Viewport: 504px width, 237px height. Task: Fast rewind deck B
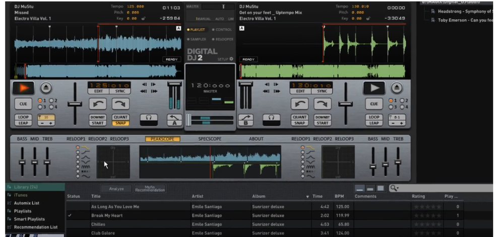[266, 92]
